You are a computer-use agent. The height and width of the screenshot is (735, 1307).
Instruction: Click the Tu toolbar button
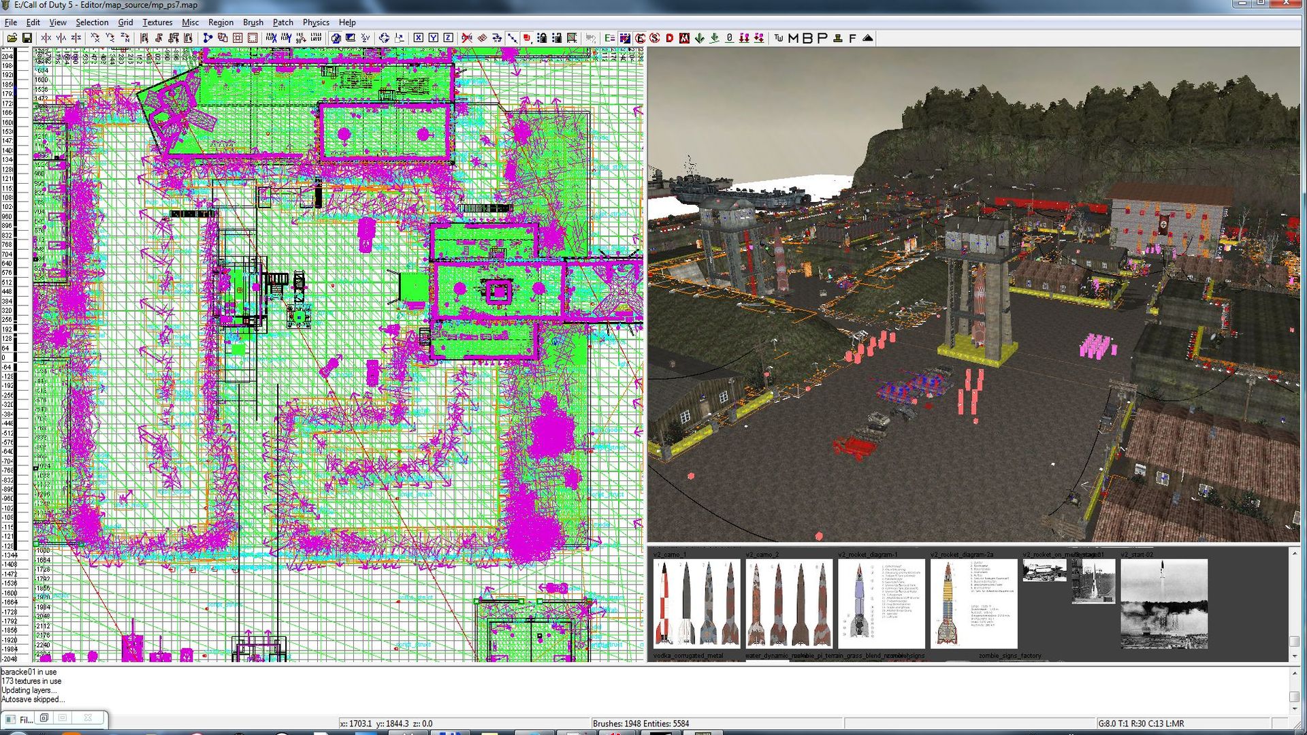(x=779, y=38)
